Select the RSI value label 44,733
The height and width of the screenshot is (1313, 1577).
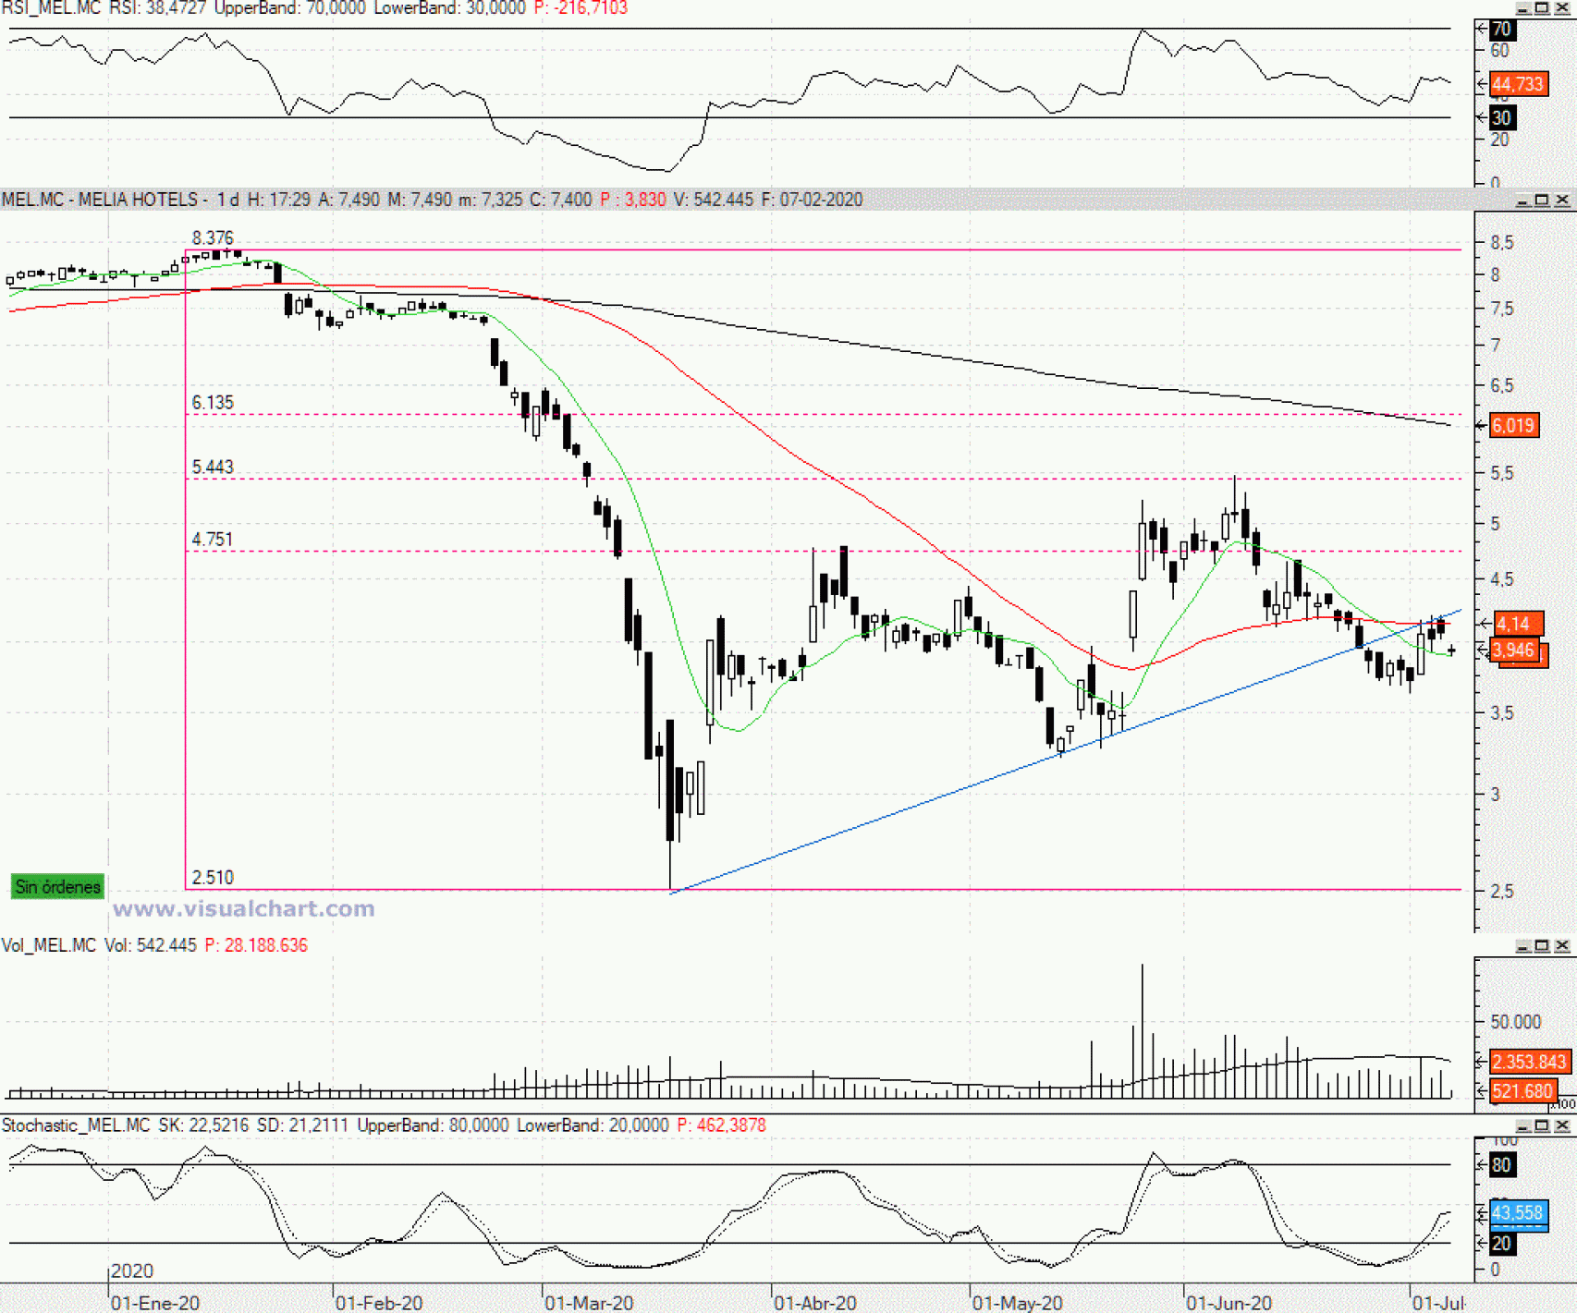tap(1517, 84)
